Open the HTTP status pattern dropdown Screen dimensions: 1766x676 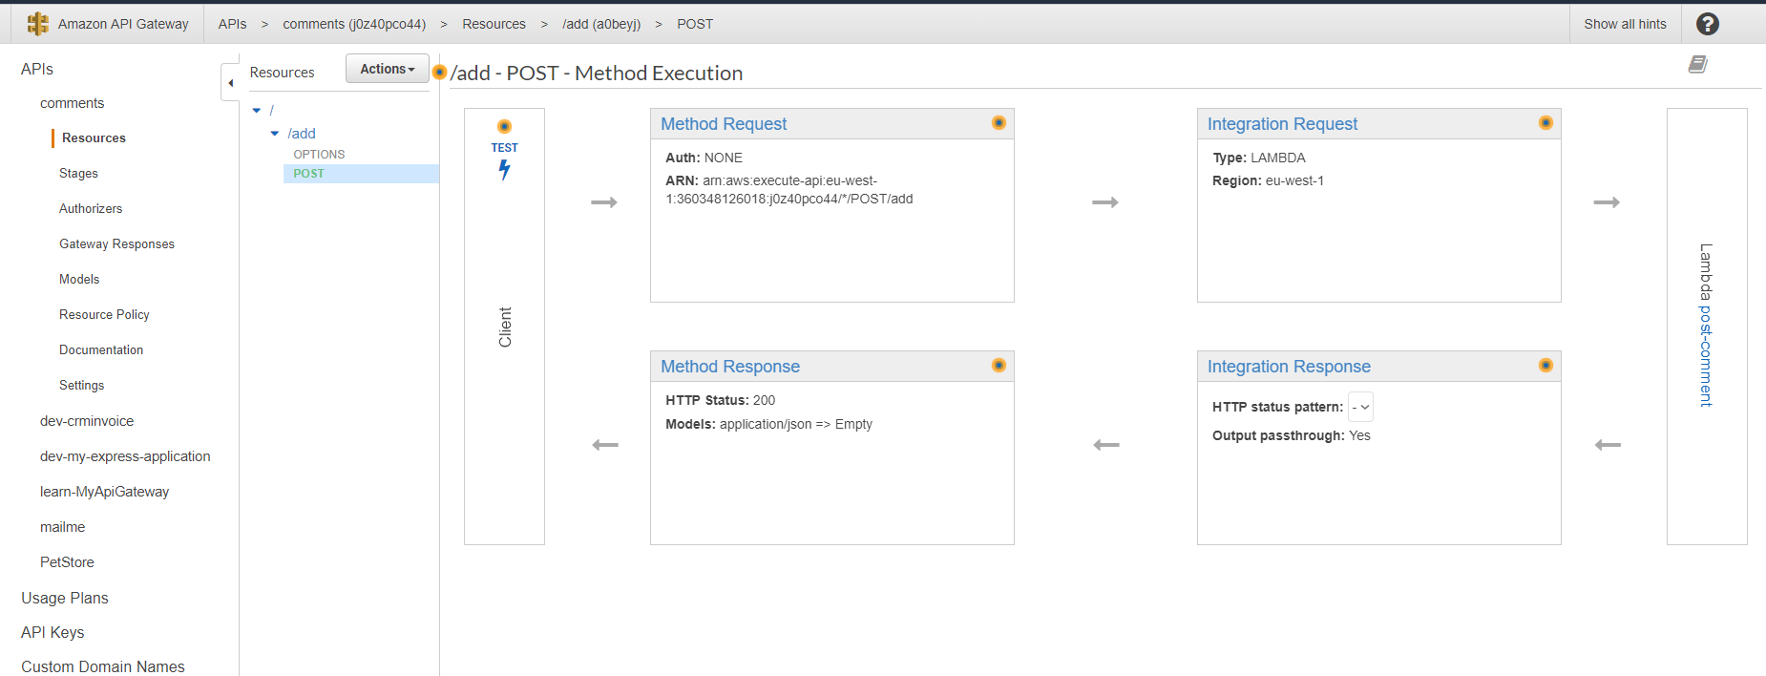click(x=1360, y=407)
